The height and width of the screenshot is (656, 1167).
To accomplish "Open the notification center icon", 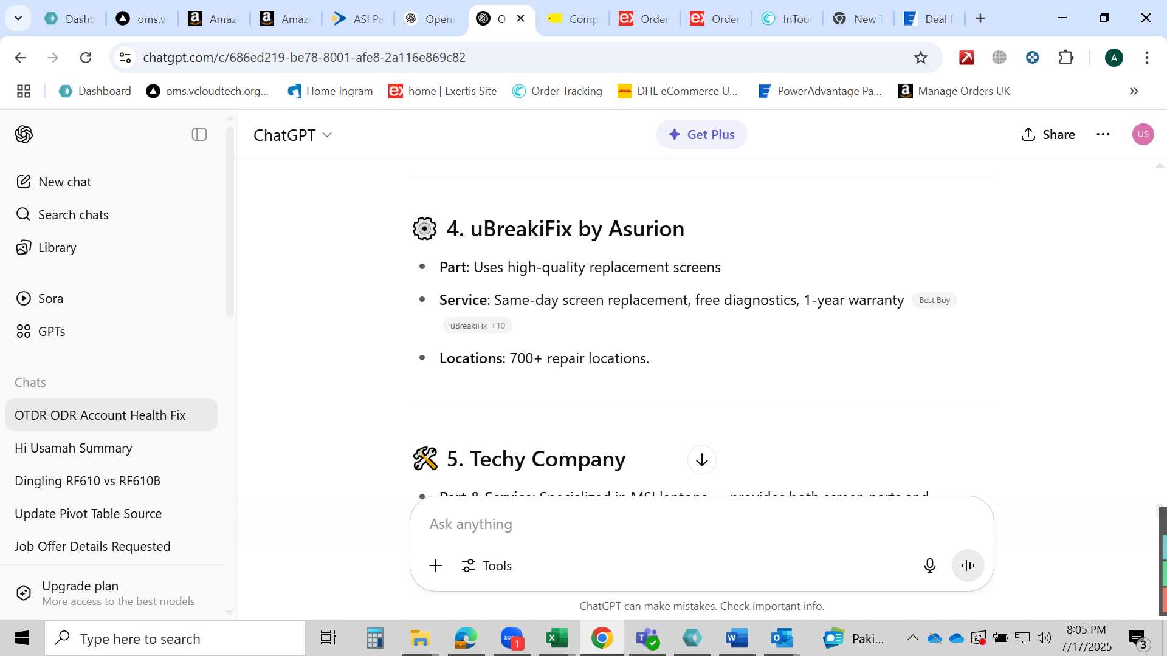I will coord(1138,638).
